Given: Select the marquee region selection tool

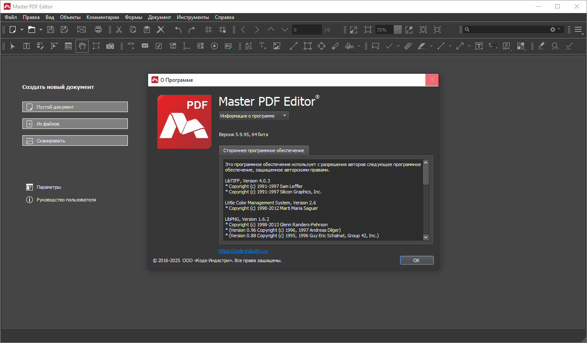Looking at the screenshot, I should [96, 46].
